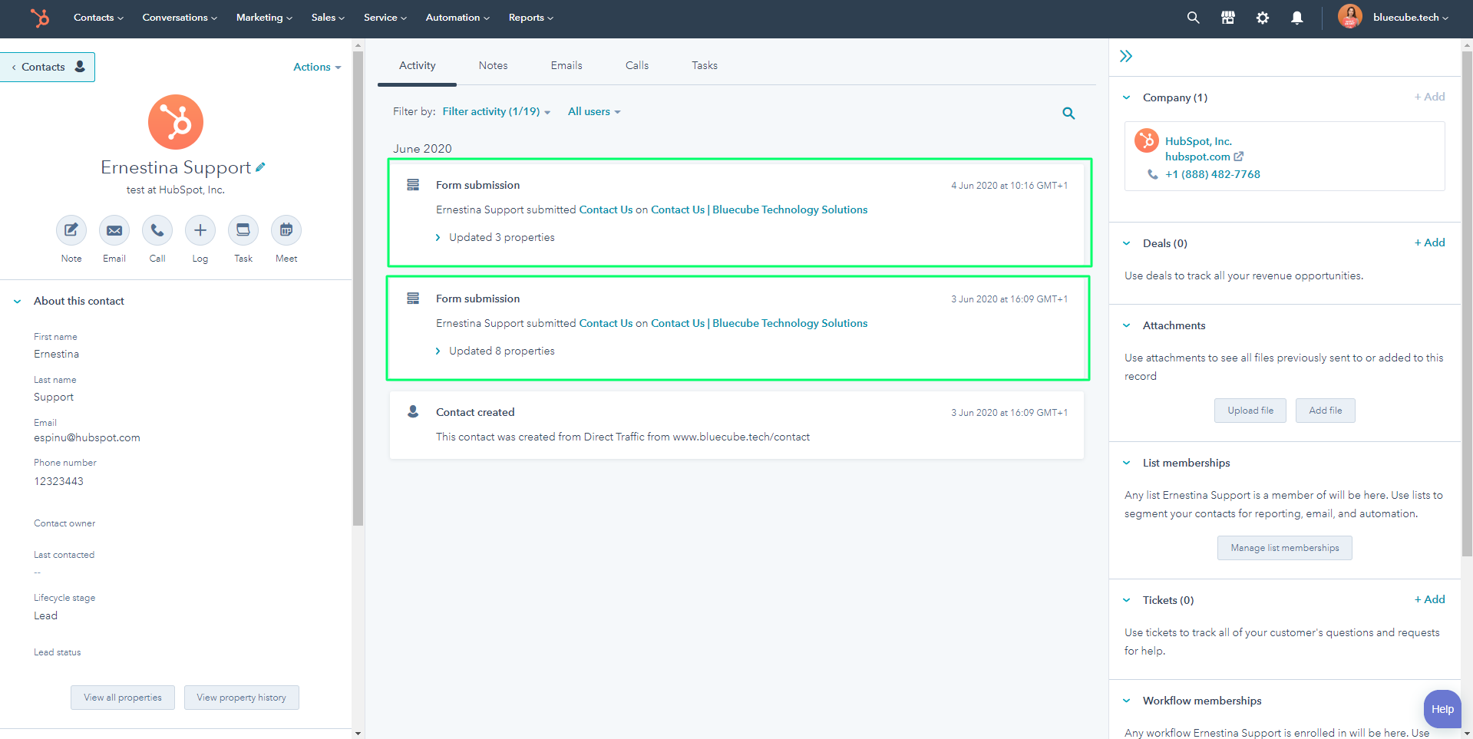The height and width of the screenshot is (739, 1473).
Task: Click the Log plus icon button
Action: click(x=200, y=230)
